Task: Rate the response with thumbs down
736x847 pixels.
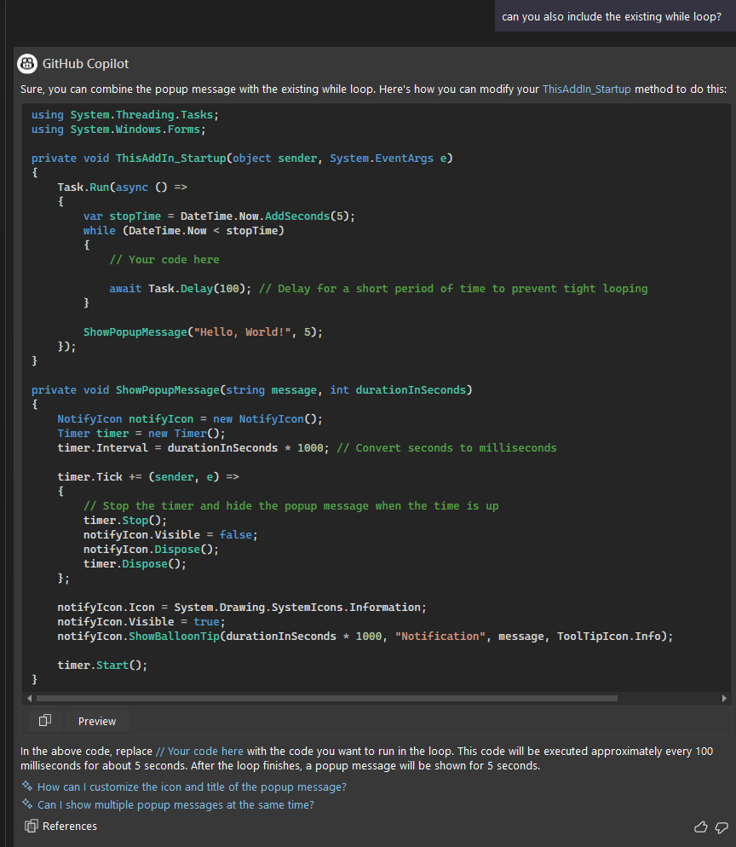Action: [722, 827]
